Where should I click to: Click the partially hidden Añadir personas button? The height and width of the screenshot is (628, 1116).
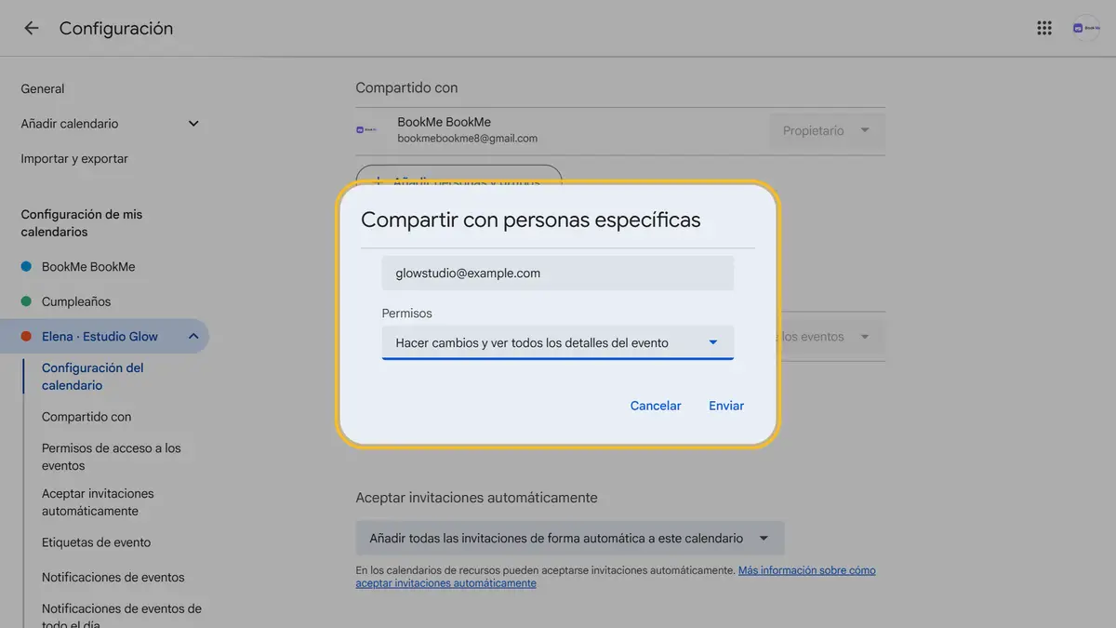click(x=458, y=176)
